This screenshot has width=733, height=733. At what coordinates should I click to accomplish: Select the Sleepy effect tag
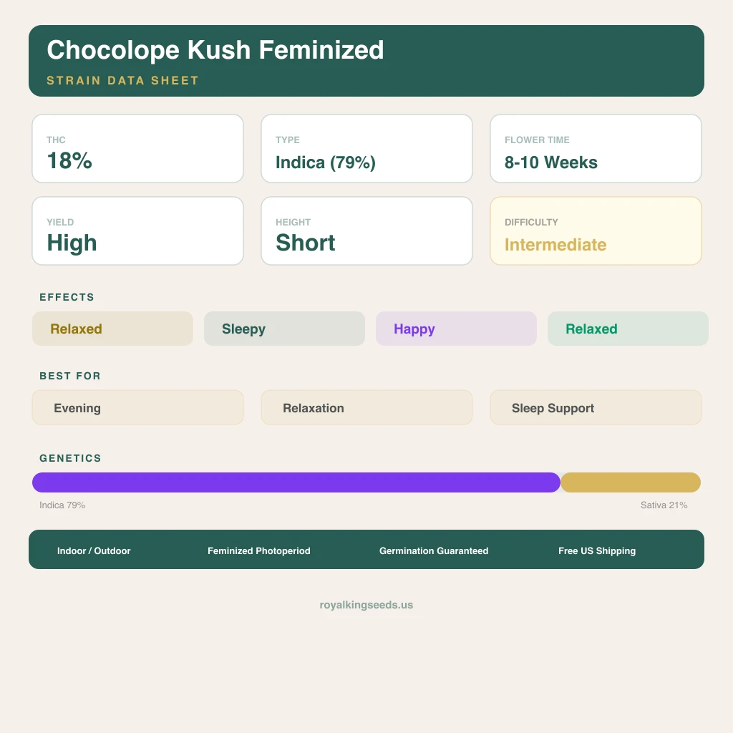coord(284,329)
